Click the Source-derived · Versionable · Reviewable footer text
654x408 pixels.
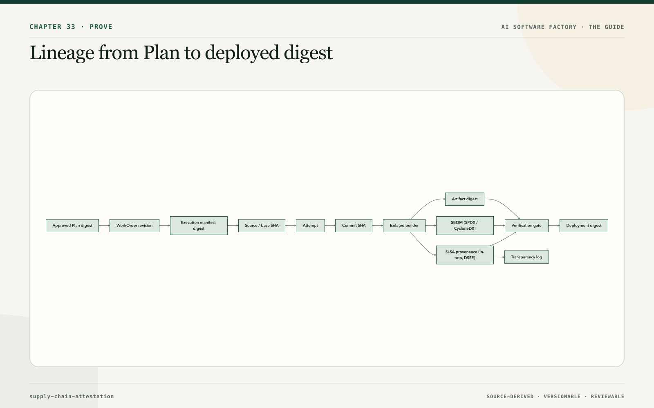click(x=555, y=397)
